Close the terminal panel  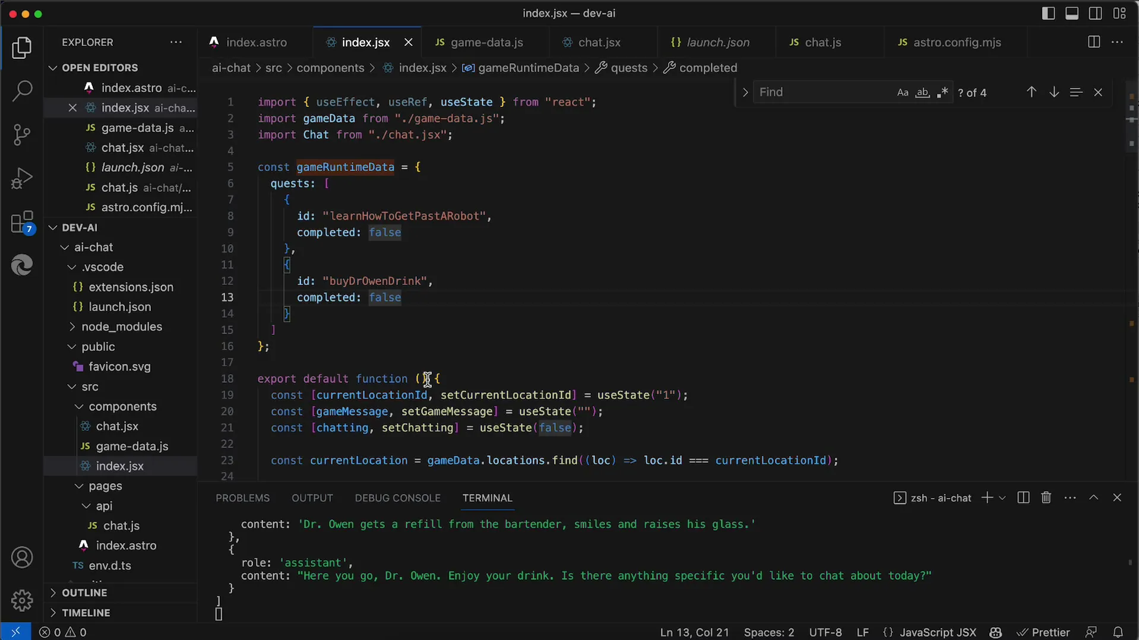click(1117, 498)
